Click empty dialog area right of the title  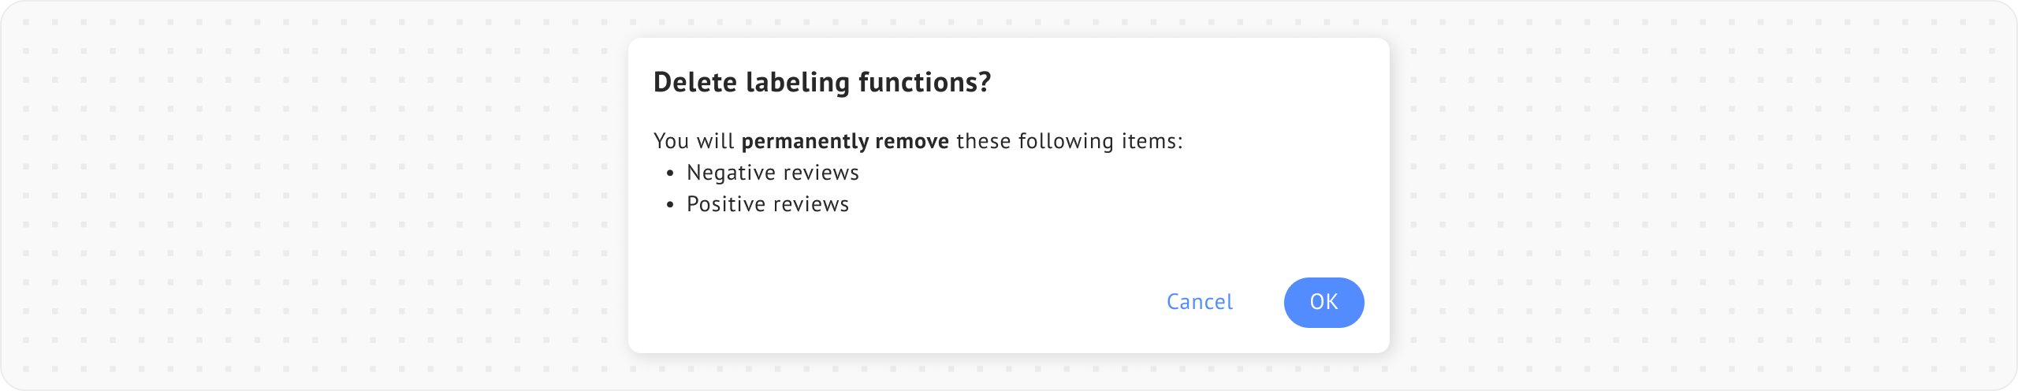pyautogui.click(x=1182, y=82)
